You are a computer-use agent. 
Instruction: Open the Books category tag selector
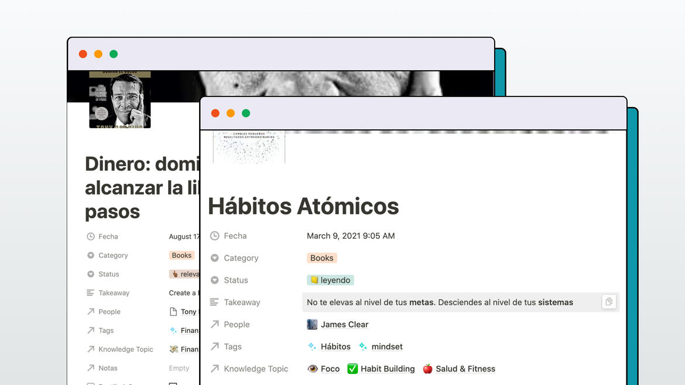[321, 257]
